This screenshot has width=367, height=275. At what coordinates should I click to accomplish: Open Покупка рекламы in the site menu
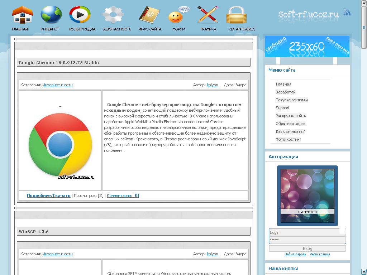coord(292,100)
